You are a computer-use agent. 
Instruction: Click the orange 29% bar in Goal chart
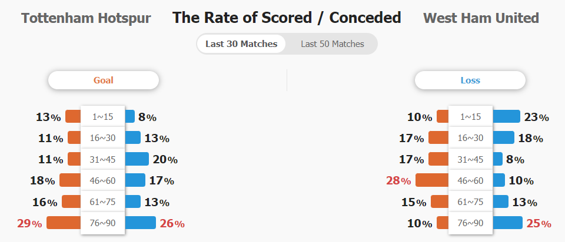tap(64, 223)
